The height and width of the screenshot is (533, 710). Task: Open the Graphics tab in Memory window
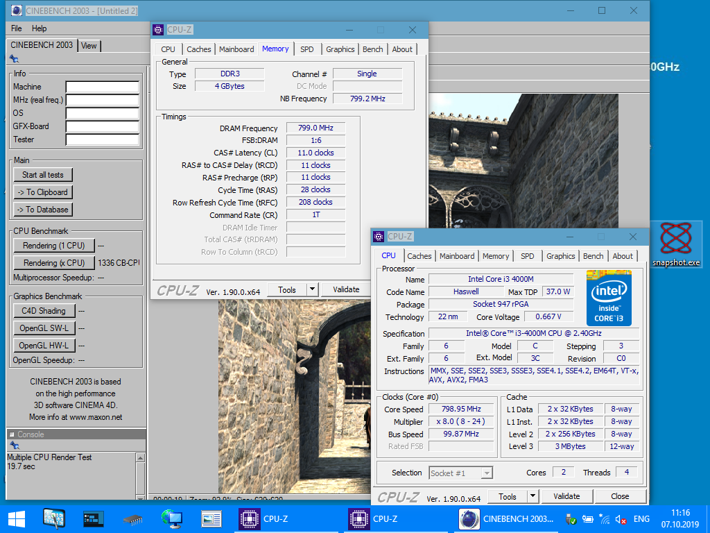tap(340, 49)
